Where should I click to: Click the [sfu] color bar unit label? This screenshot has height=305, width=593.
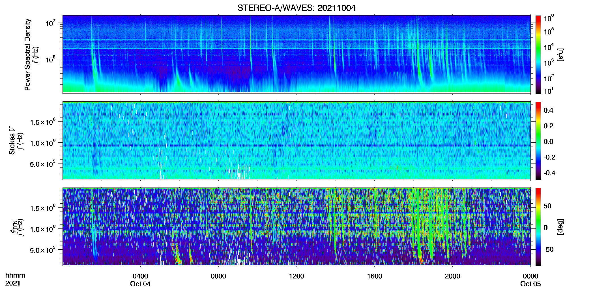pos(560,55)
